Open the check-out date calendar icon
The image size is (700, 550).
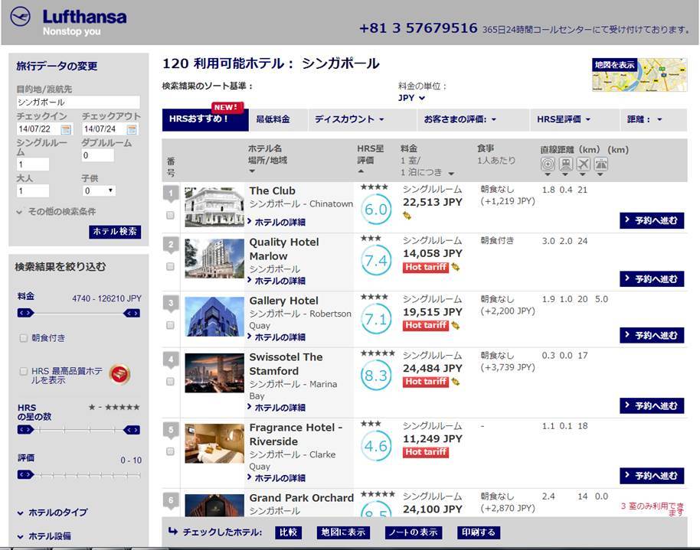132,129
